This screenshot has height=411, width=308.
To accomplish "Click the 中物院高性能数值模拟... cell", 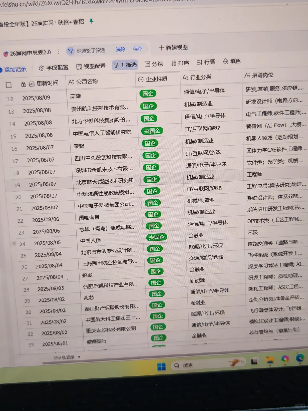I will click(x=106, y=193).
